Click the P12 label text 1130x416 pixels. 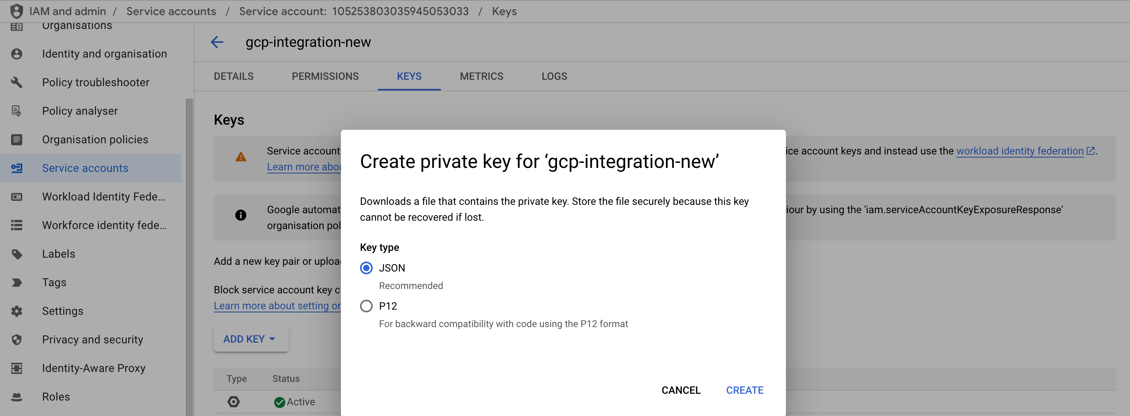388,306
